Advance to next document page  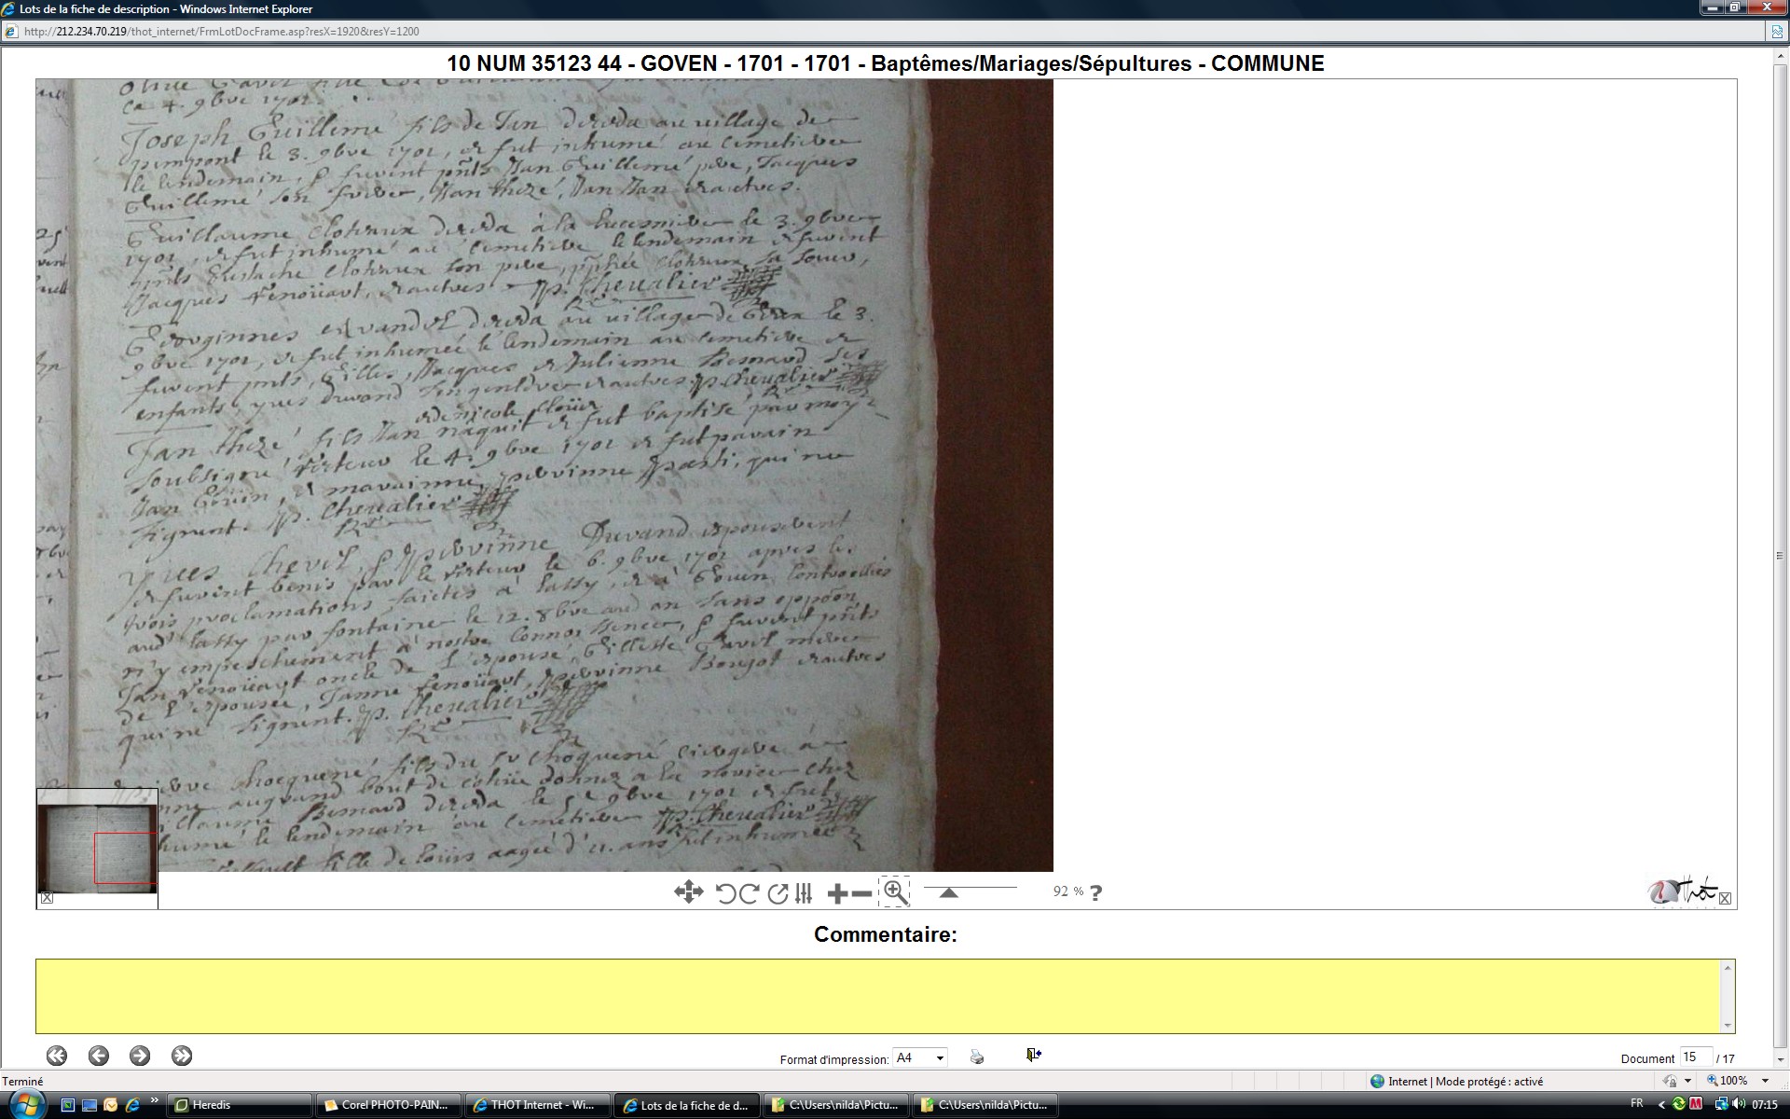tap(140, 1056)
